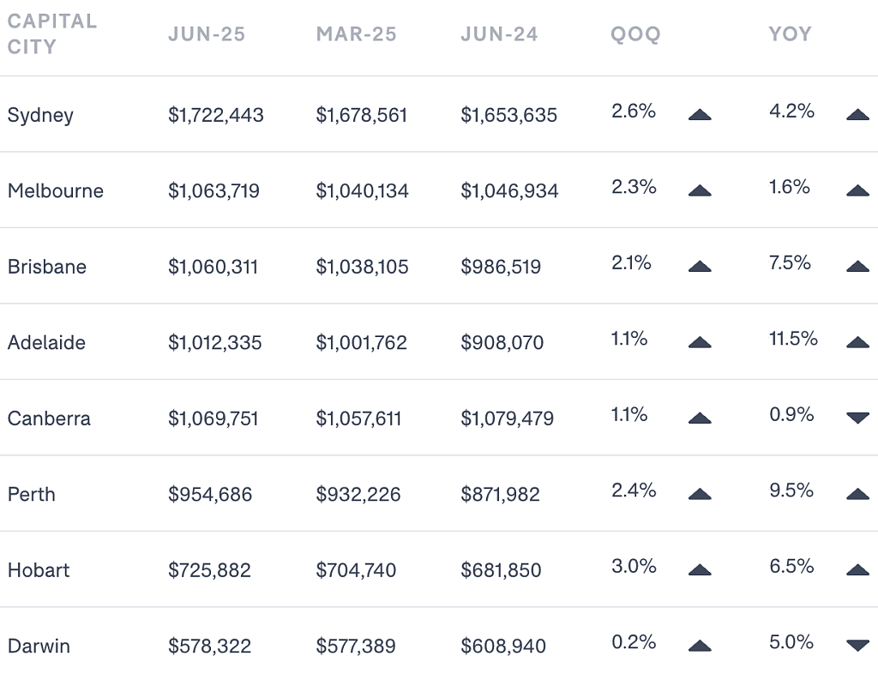Click Sydney QoQ up arrow icon

point(700,116)
